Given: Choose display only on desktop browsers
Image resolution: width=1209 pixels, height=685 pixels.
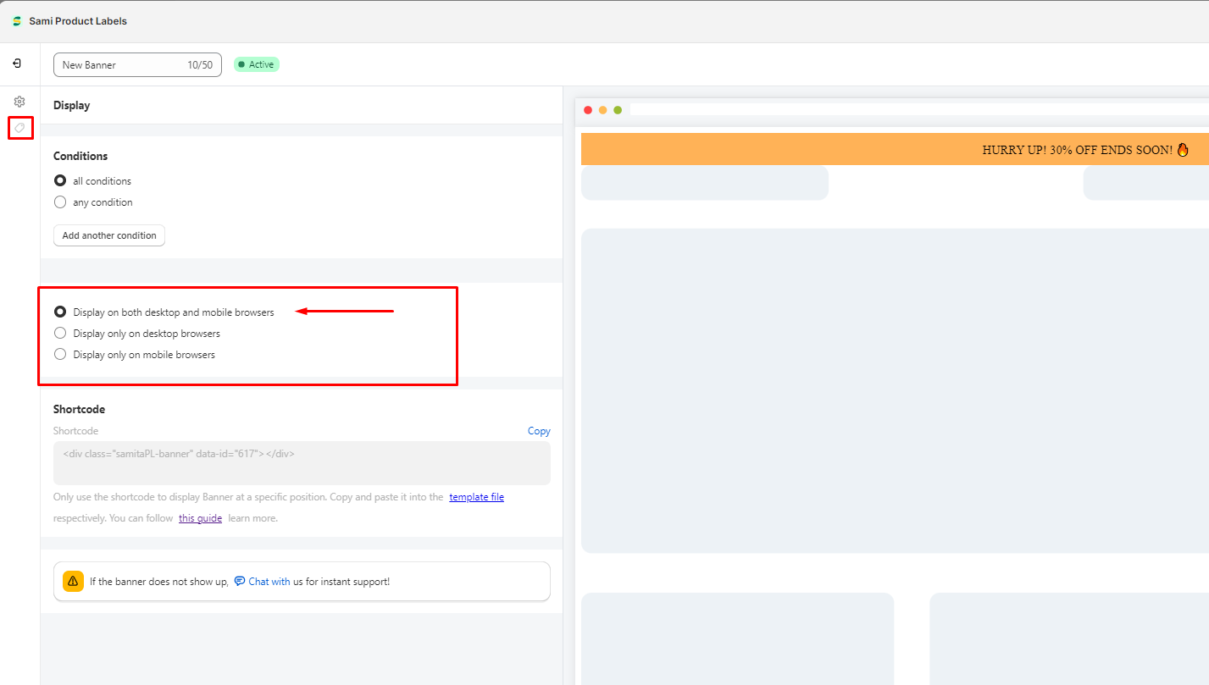Looking at the screenshot, I should 60,334.
